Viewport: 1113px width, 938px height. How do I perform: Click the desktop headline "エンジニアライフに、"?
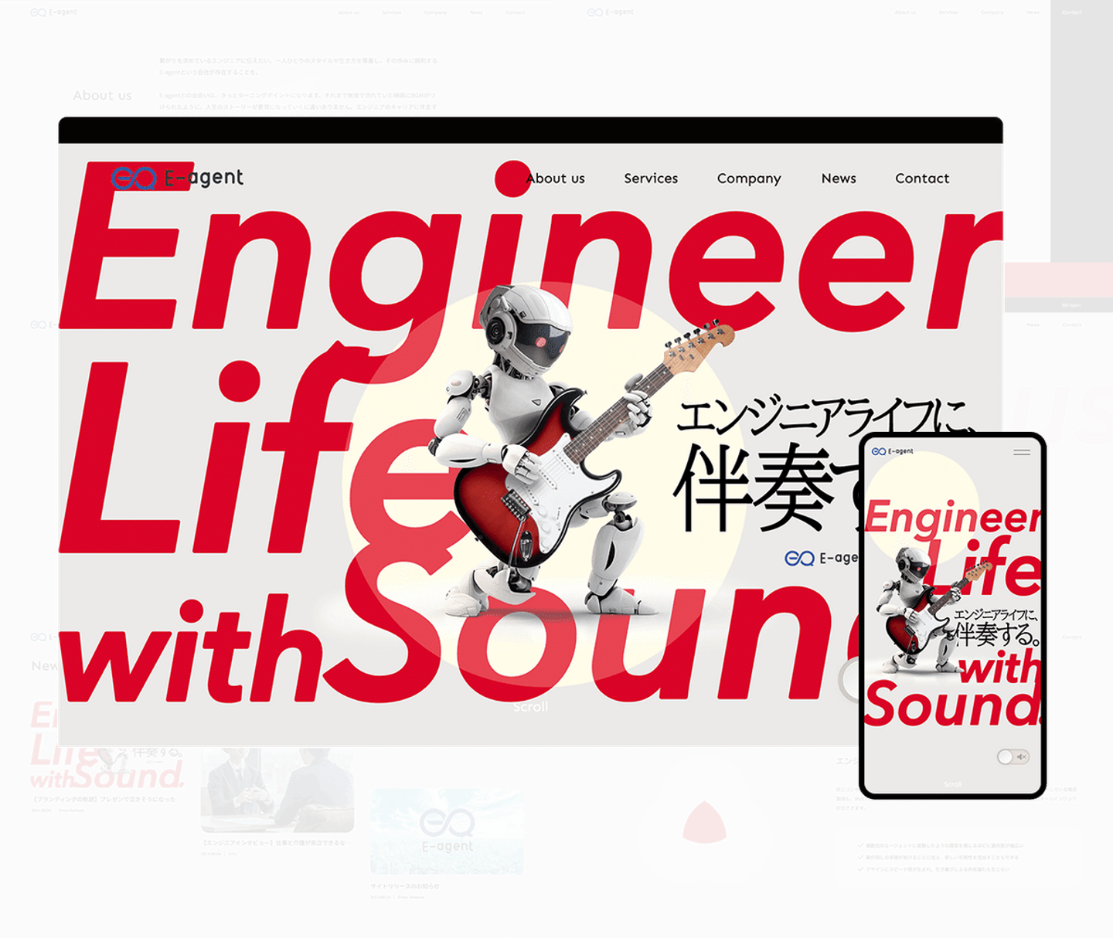pos(825,418)
